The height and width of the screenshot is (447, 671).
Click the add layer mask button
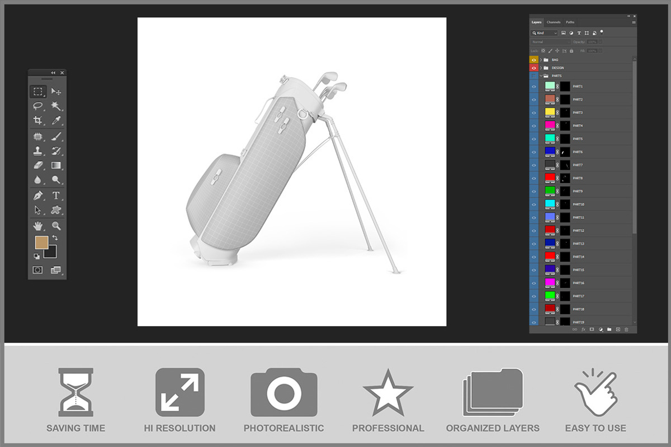(x=592, y=330)
